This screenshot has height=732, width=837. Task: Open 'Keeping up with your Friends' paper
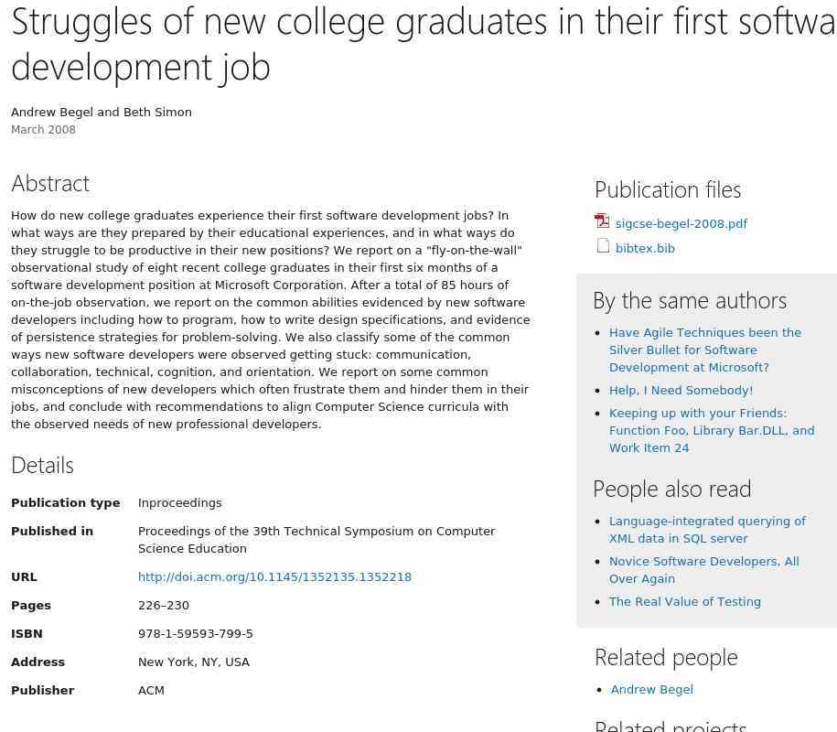712,430
